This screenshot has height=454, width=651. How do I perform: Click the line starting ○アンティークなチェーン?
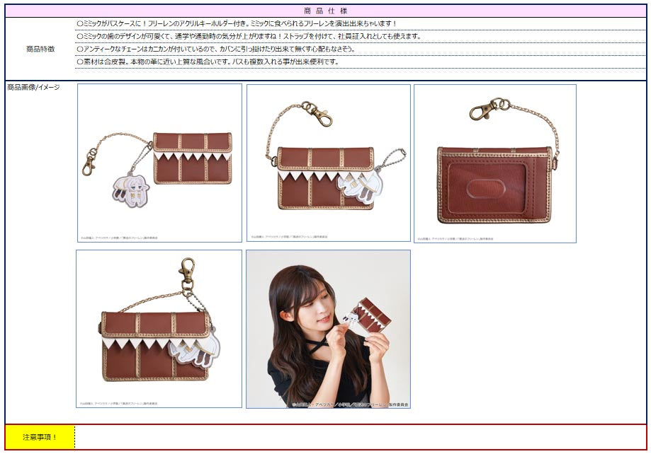pos(215,49)
